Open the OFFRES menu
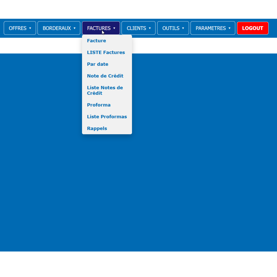Image resolution: width=277 pixels, height=277 pixels. click(x=18, y=28)
